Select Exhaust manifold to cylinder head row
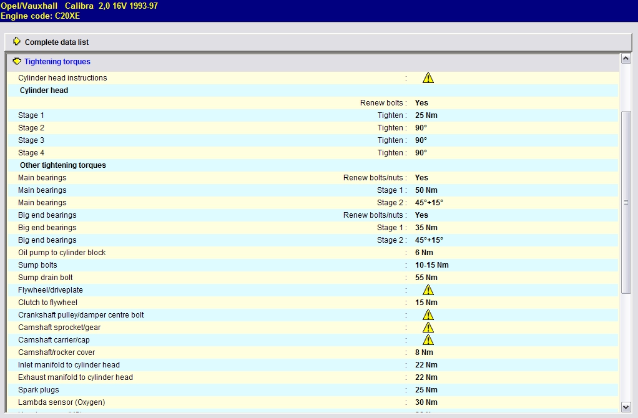 point(313,377)
